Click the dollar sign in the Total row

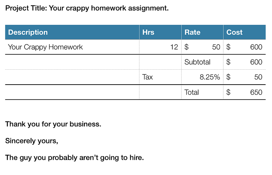pyautogui.click(x=228, y=92)
